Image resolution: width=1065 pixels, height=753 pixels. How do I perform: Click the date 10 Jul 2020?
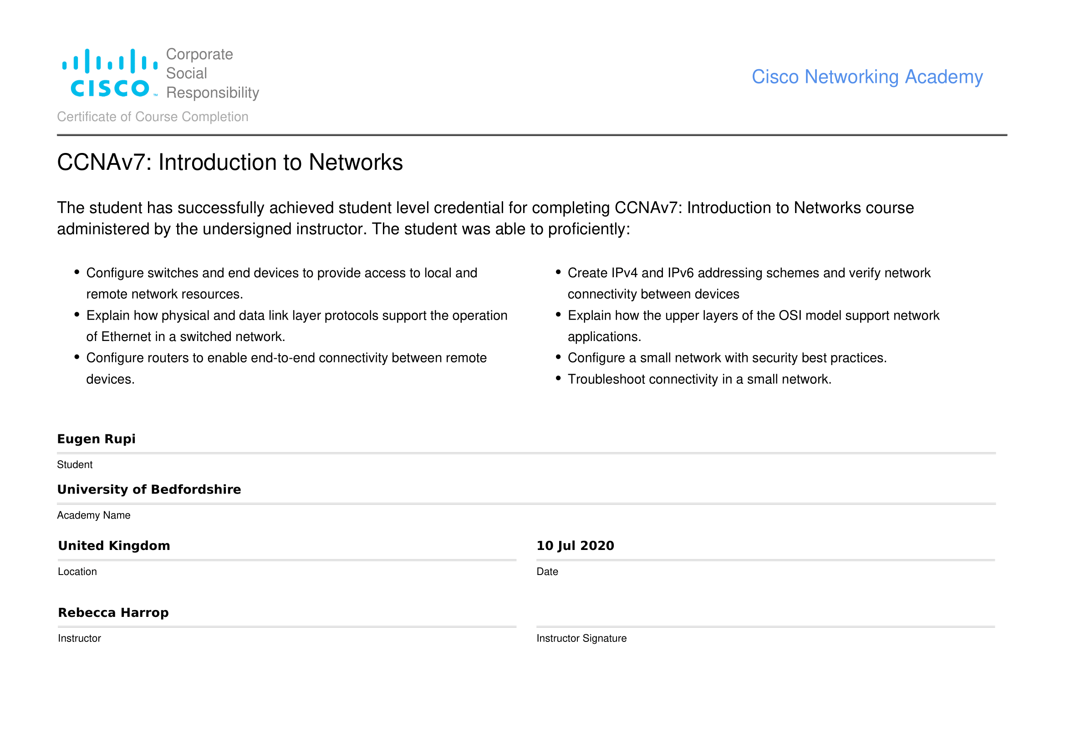click(575, 545)
